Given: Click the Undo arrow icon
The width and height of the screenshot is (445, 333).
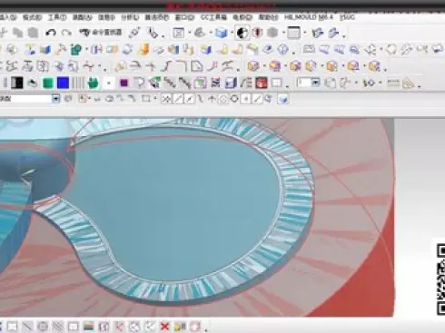Looking at the screenshot, I should coord(51,33).
